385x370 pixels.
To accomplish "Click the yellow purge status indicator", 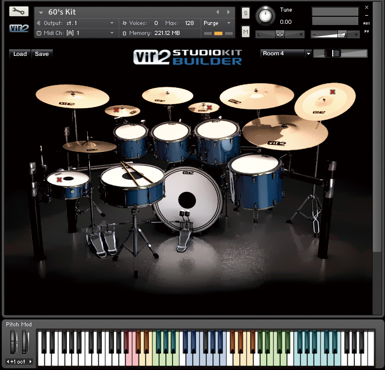I will click(218, 33).
